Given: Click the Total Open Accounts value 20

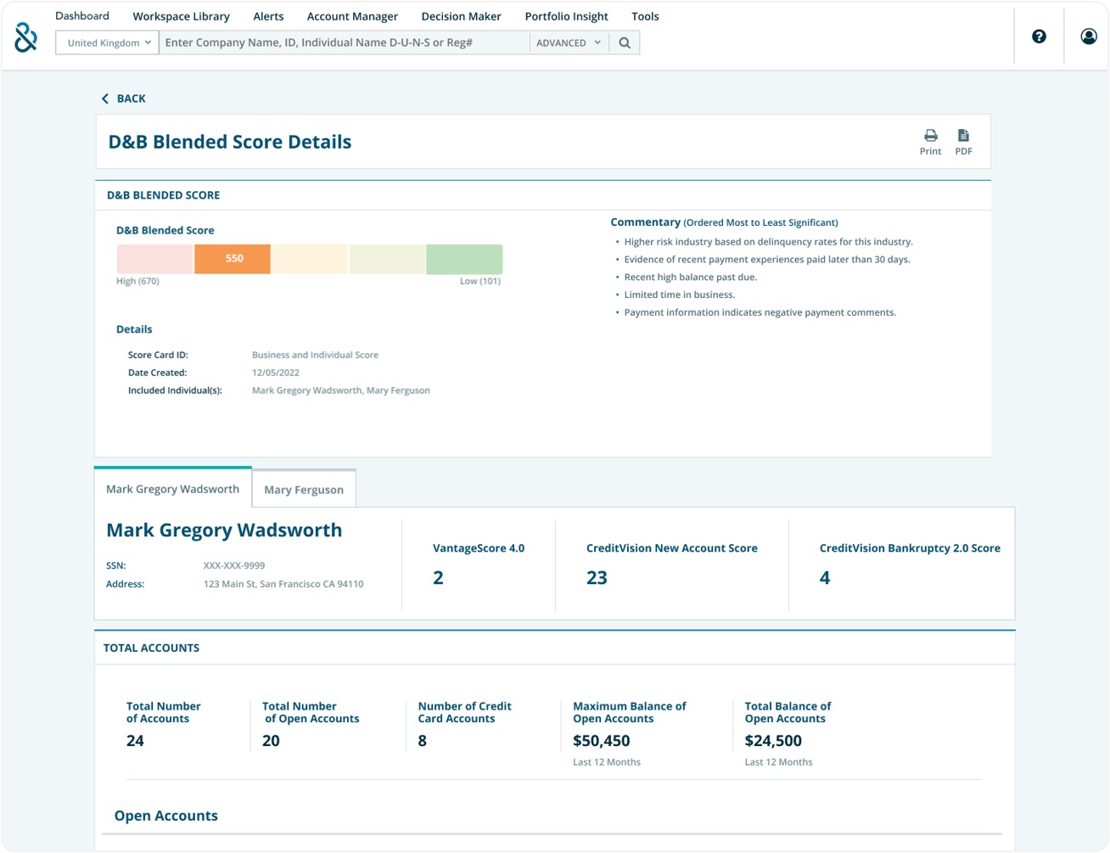Looking at the screenshot, I should [x=271, y=741].
